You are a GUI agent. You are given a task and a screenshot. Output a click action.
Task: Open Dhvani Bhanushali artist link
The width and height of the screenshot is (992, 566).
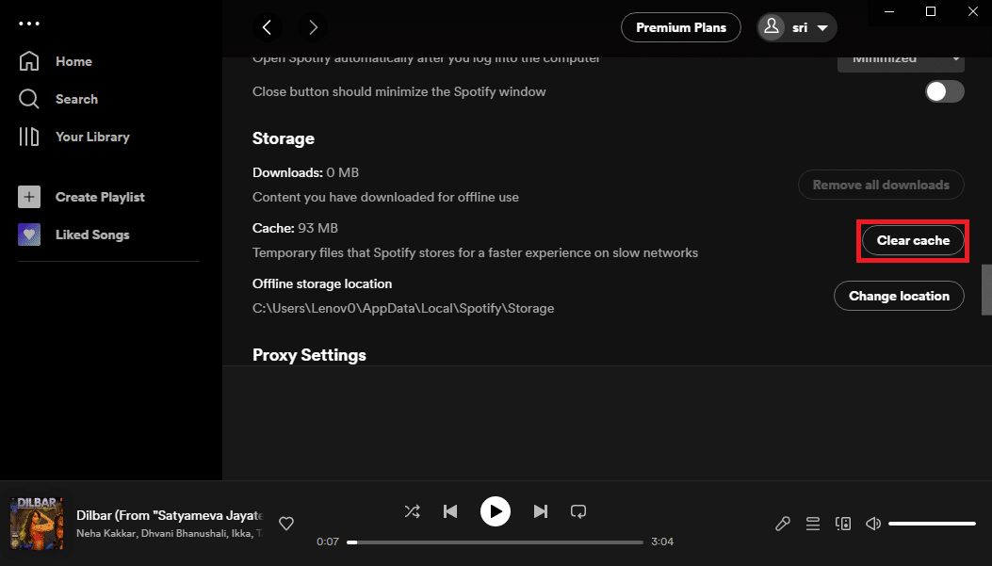pos(184,534)
